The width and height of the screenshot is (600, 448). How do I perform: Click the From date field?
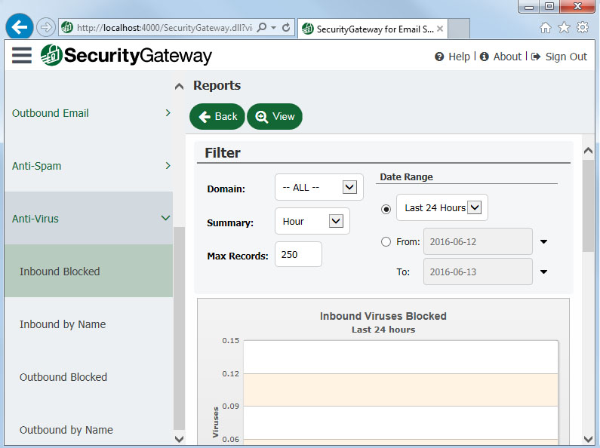click(478, 241)
